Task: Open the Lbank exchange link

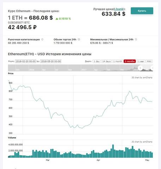Action: (x=119, y=9)
